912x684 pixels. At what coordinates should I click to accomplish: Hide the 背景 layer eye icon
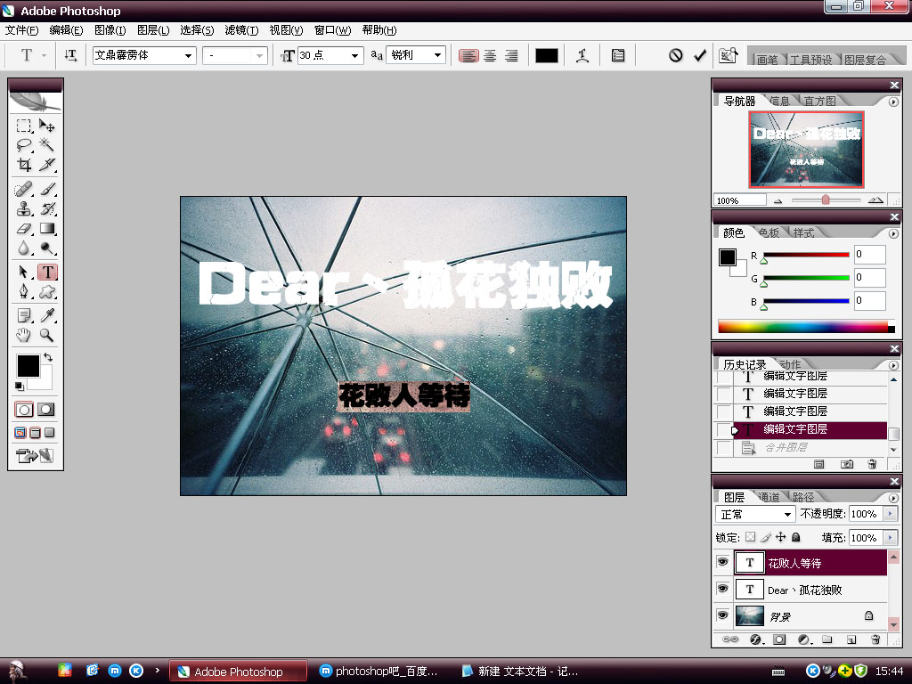722,615
